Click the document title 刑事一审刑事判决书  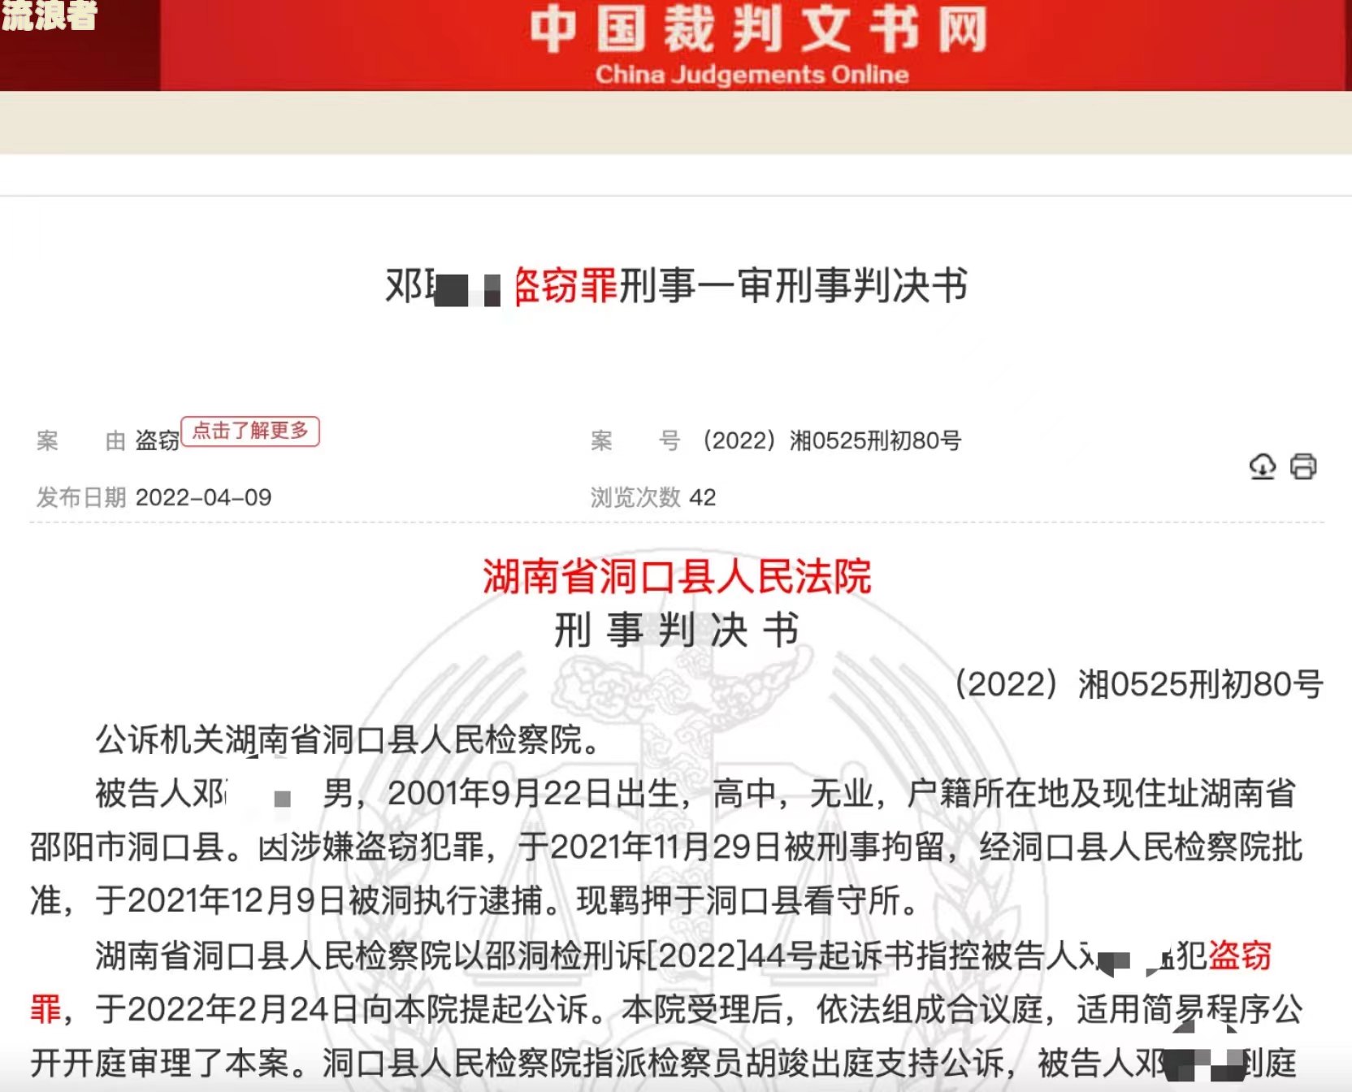point(793,286)
